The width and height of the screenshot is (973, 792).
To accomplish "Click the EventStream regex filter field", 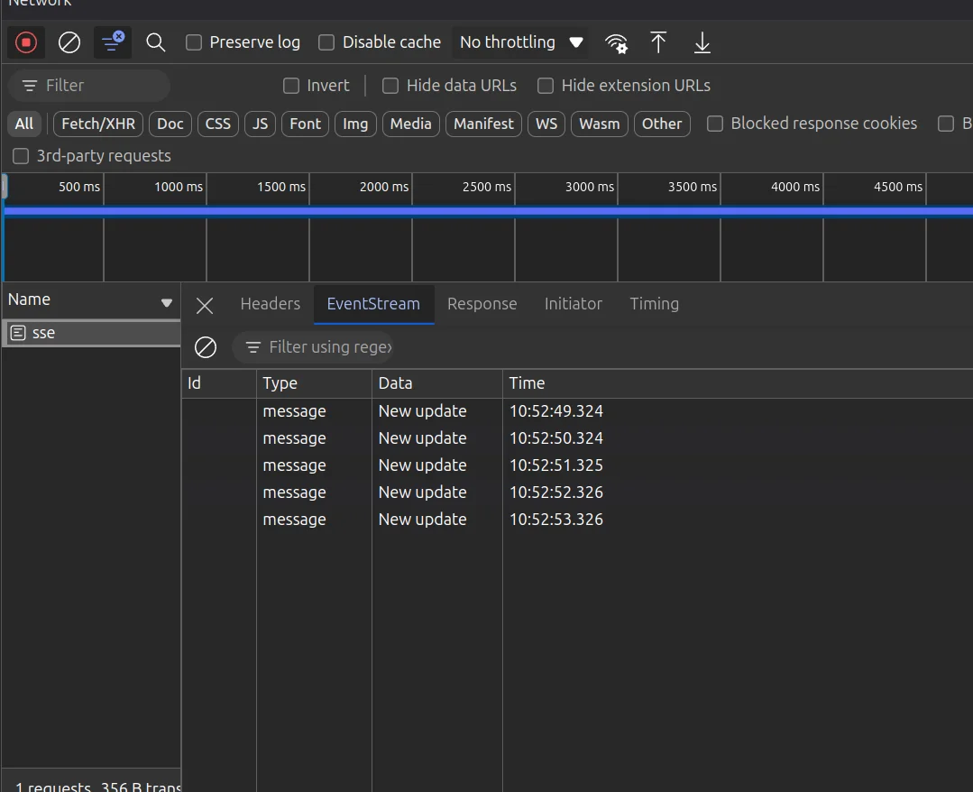I will 330,347.
